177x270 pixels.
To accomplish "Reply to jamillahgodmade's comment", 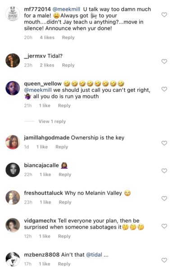I will click(x=62, y=147).
